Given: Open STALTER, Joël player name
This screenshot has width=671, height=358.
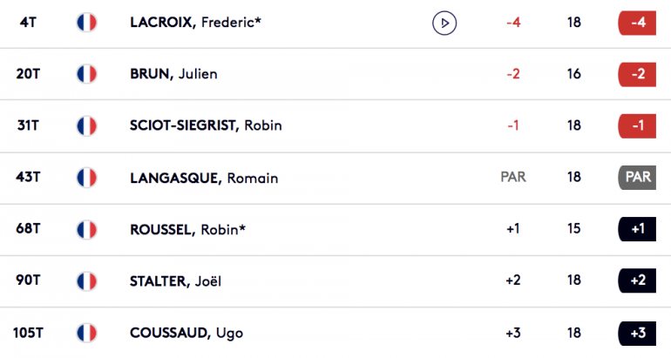Looking at the screenshot, I should click(175, 281).
